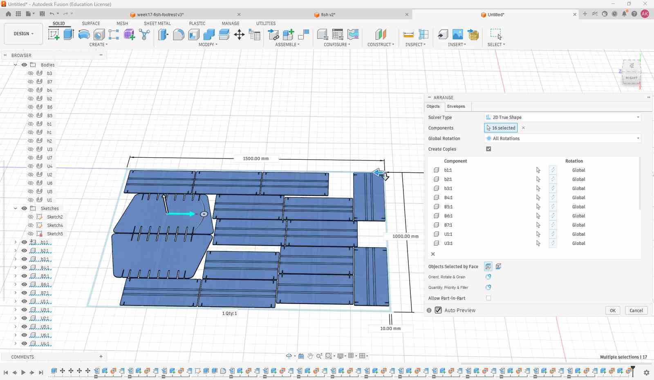The image size is (654, 380).
Task: Show body h1 with its eye icon
Action: 31,132
